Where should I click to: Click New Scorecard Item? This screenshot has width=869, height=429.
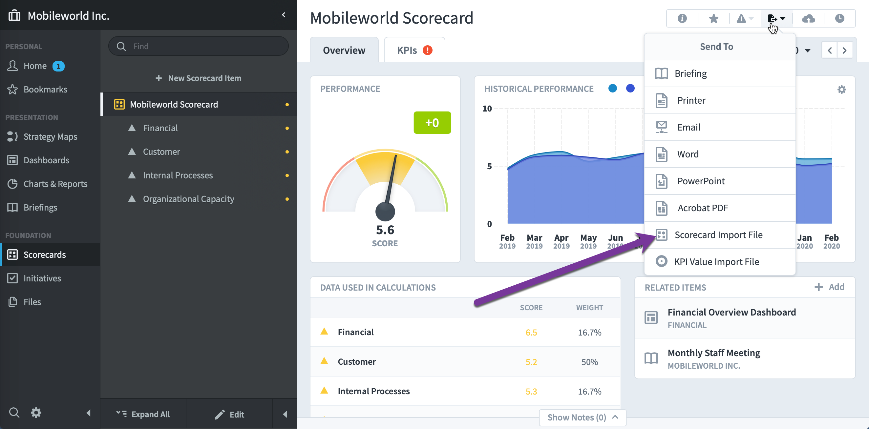pos(198,78)
